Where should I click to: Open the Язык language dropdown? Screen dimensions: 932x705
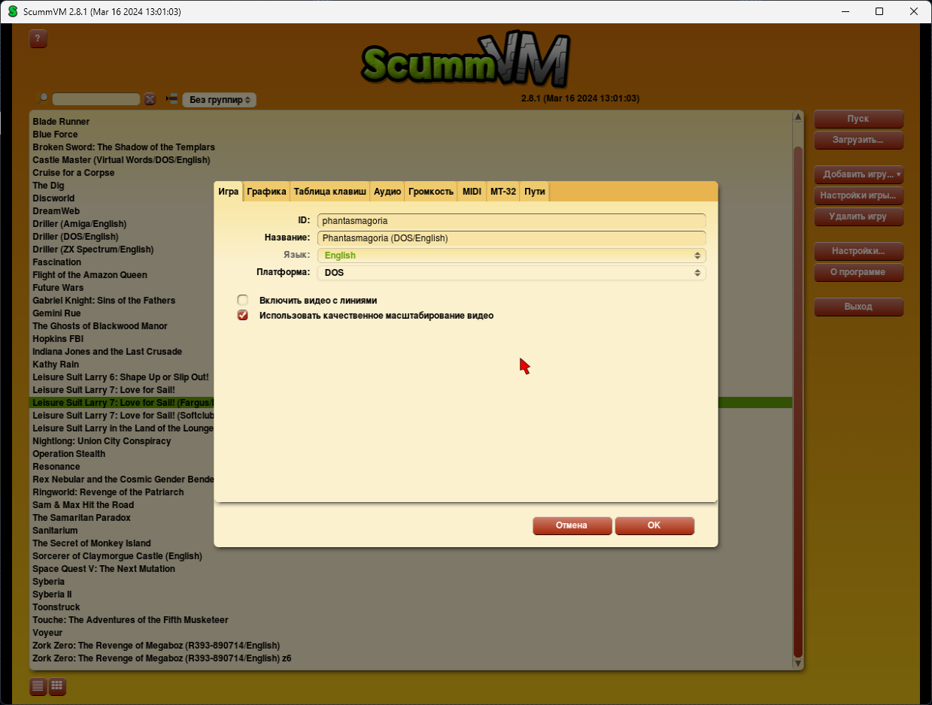(512, 256)
